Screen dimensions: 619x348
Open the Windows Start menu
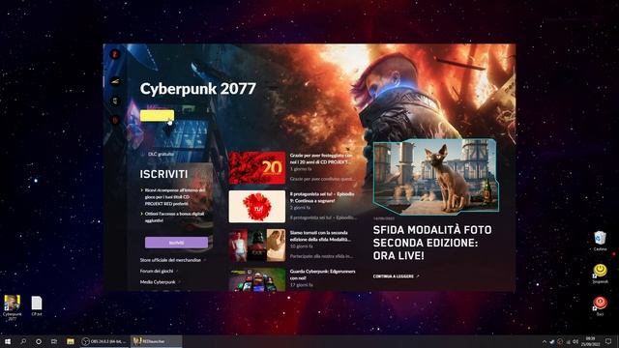(8, 341)
